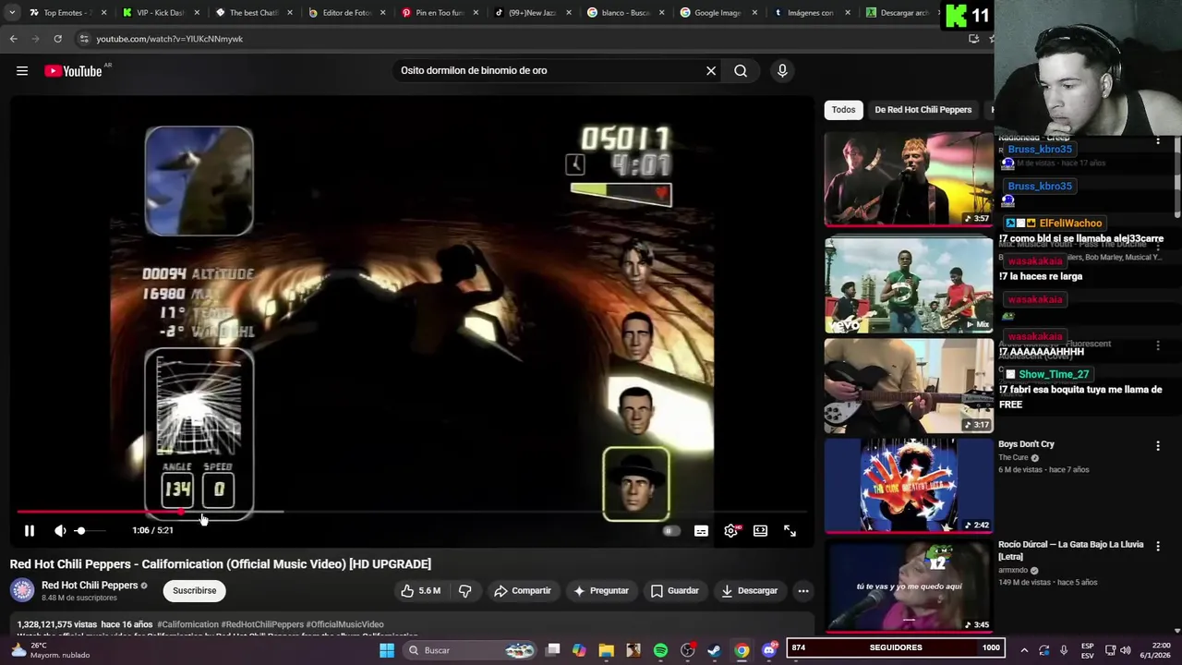Run search with the magnifier button
Viewport: 1182px width, 665px height.
click(741, 71)
